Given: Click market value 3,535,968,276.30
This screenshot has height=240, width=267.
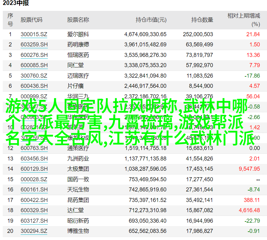Looking at the screenshot, I should click(x=145, y=55).
